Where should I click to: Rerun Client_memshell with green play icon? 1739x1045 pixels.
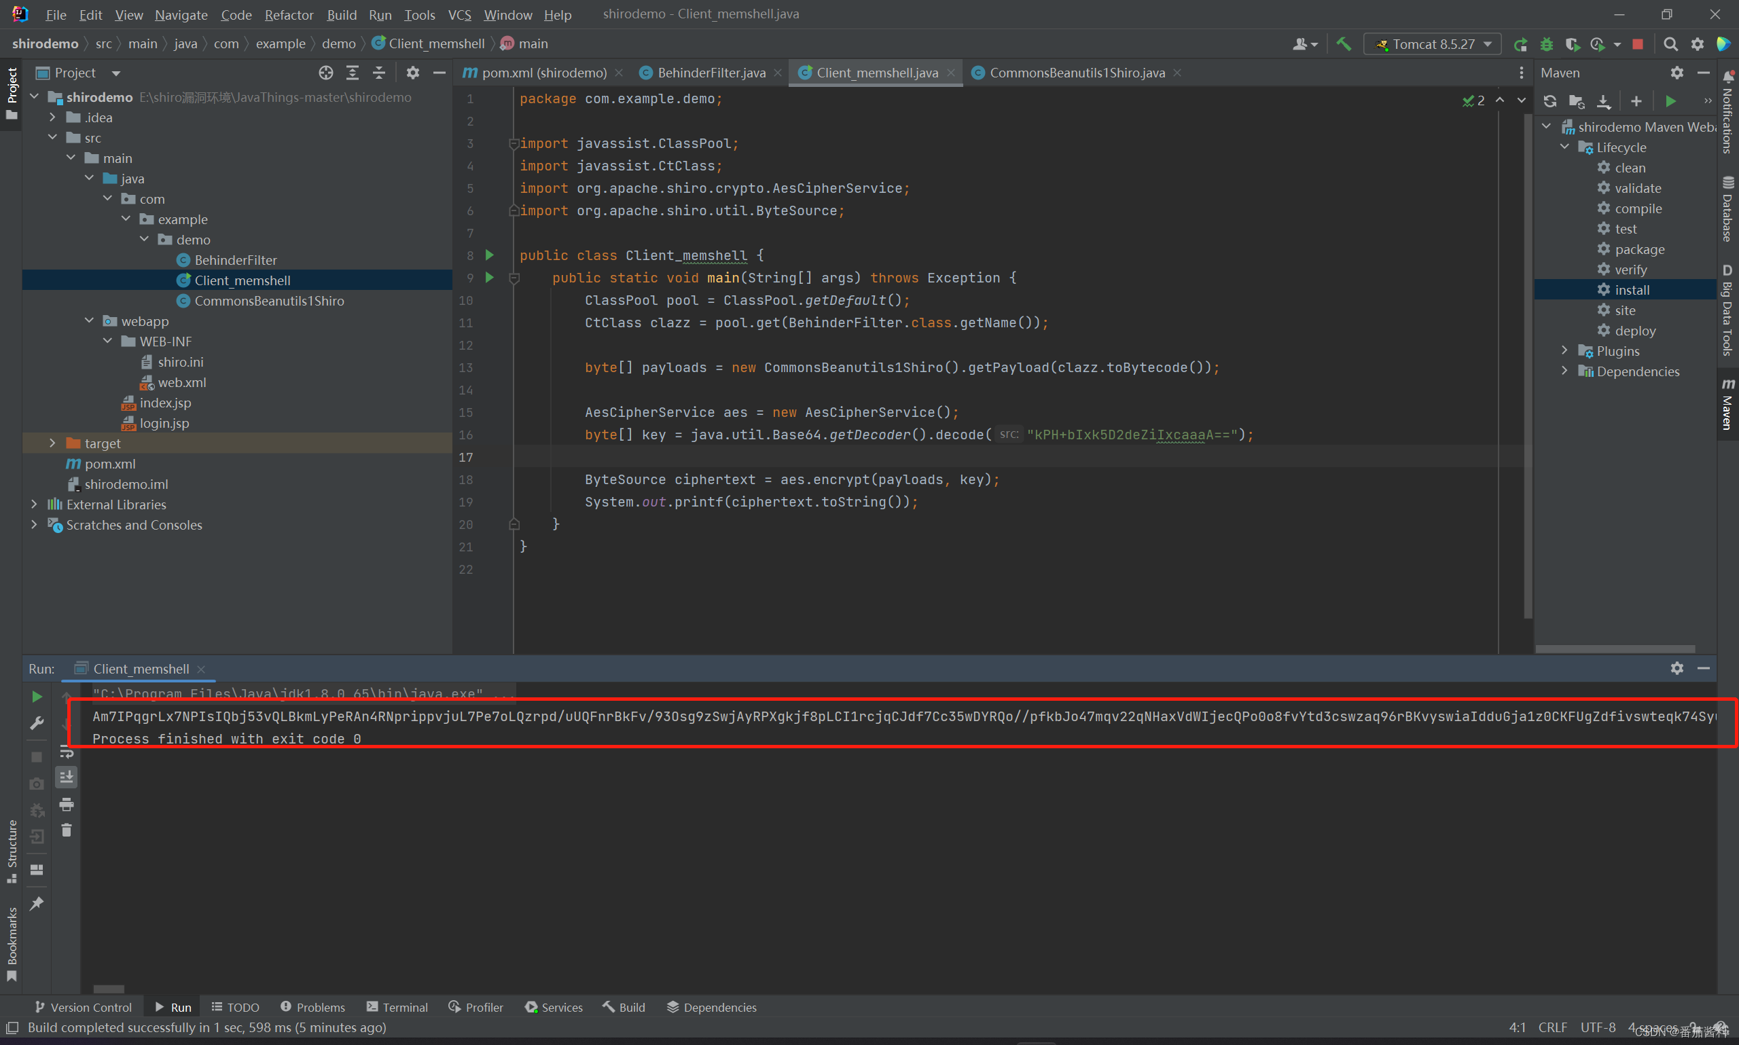click(x=37, y=697)
